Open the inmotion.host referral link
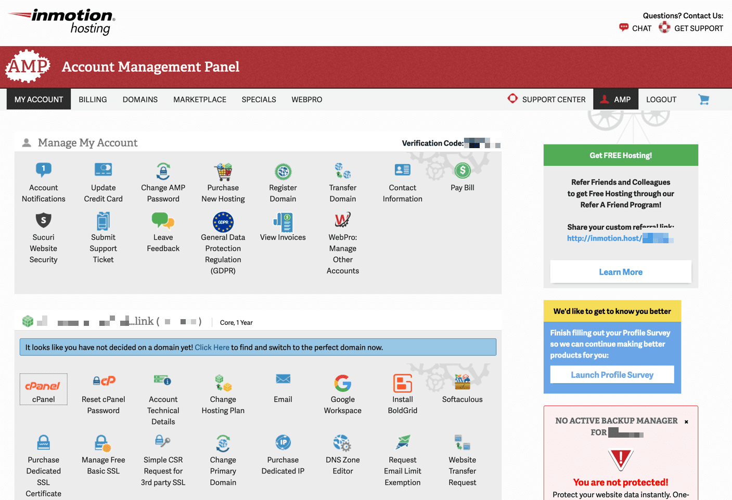This screenshot has height=500, width=732. [x=620, y=238]
